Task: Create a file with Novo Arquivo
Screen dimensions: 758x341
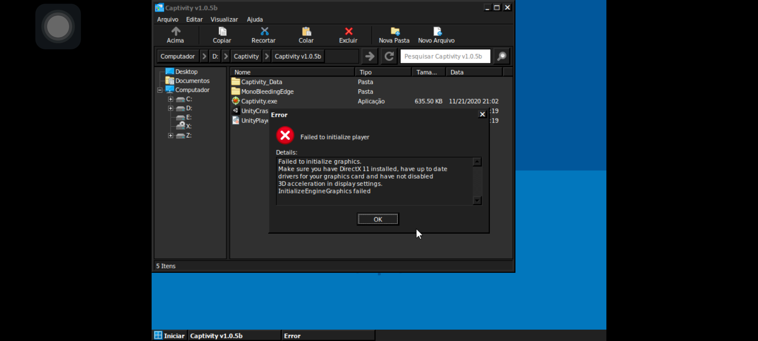Action: pos(436,35)
